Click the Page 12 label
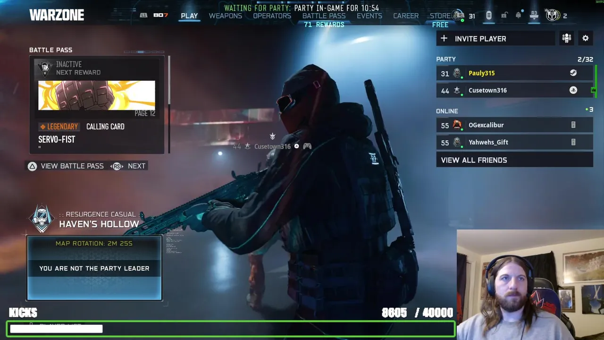This screenshot has height=340, width=604. pos(145,113)
